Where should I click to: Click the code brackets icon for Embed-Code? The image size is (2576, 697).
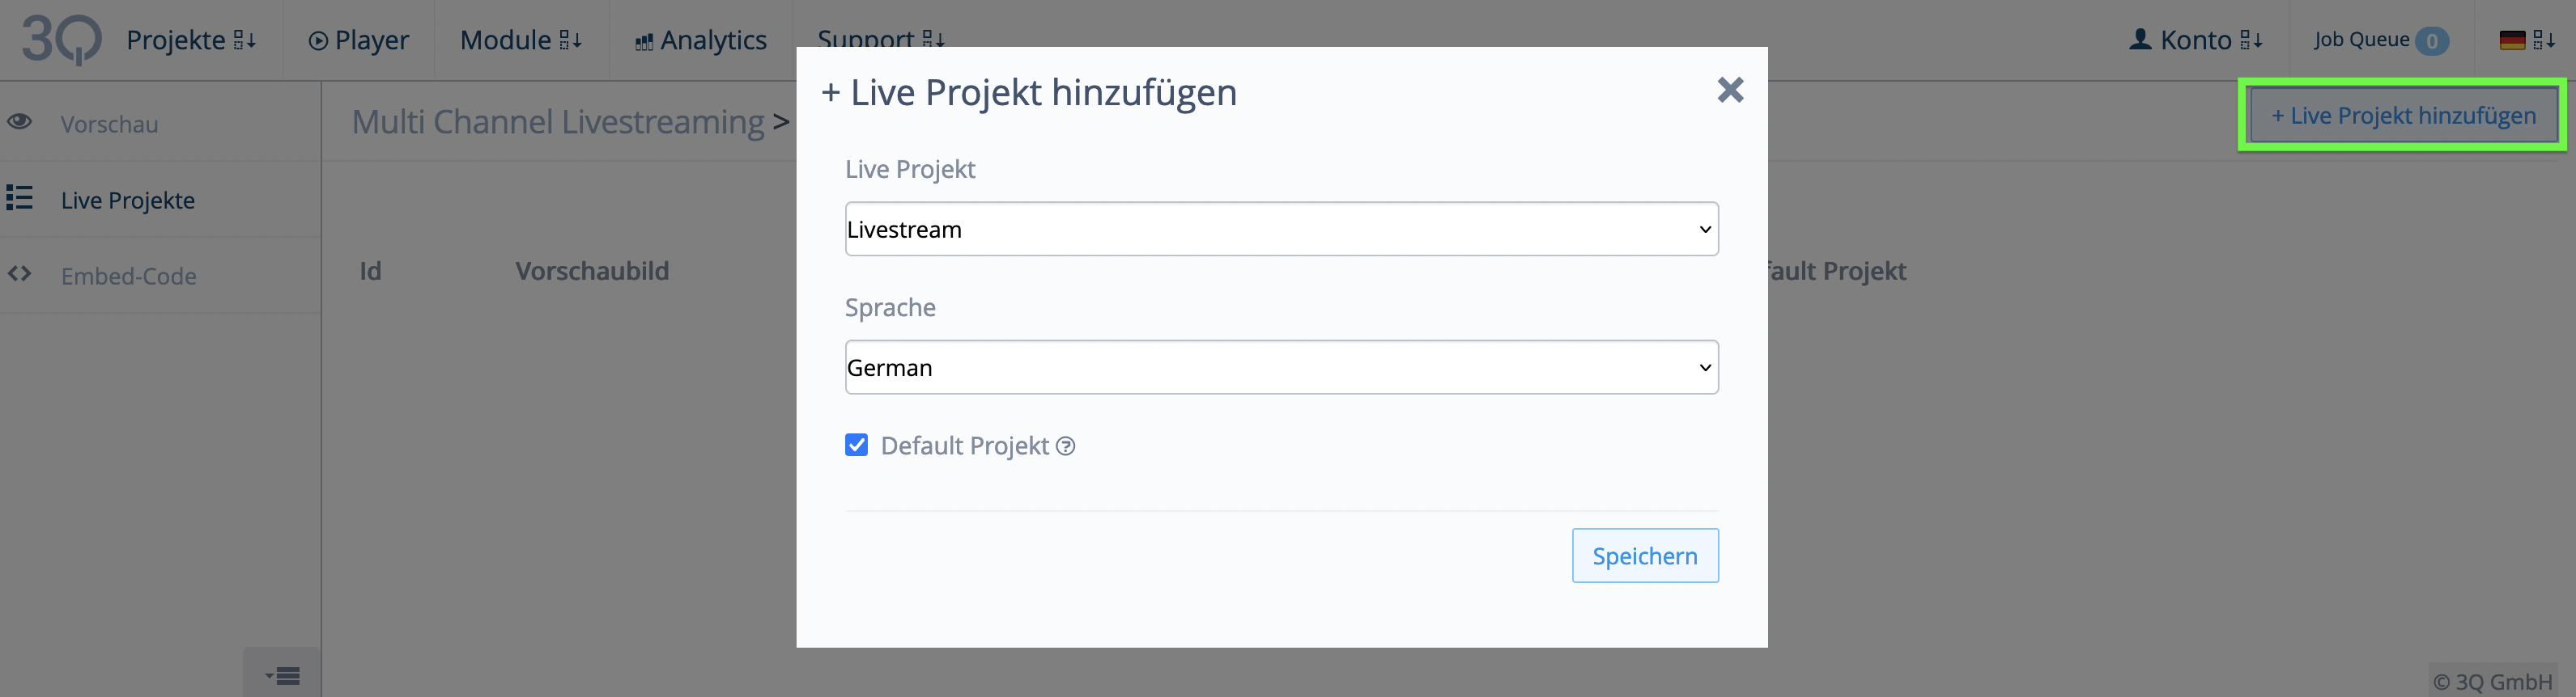pos(19,273)
